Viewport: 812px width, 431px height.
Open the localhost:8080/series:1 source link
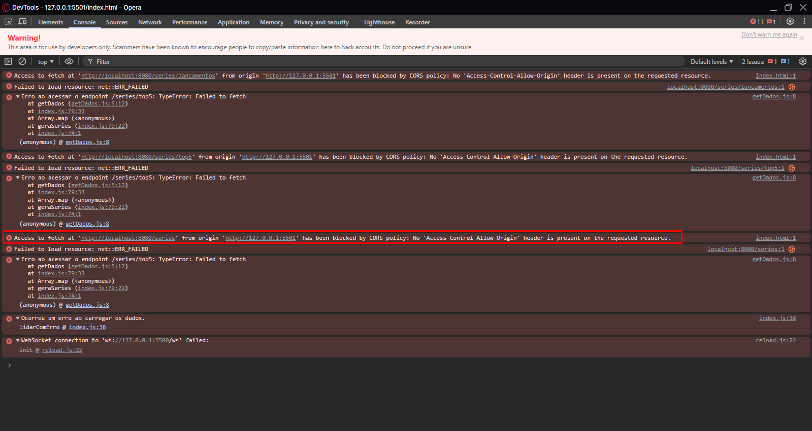click(x=746, y=249)
